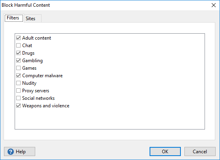
Task: Check the Games filter box
Action: [18, 68]
